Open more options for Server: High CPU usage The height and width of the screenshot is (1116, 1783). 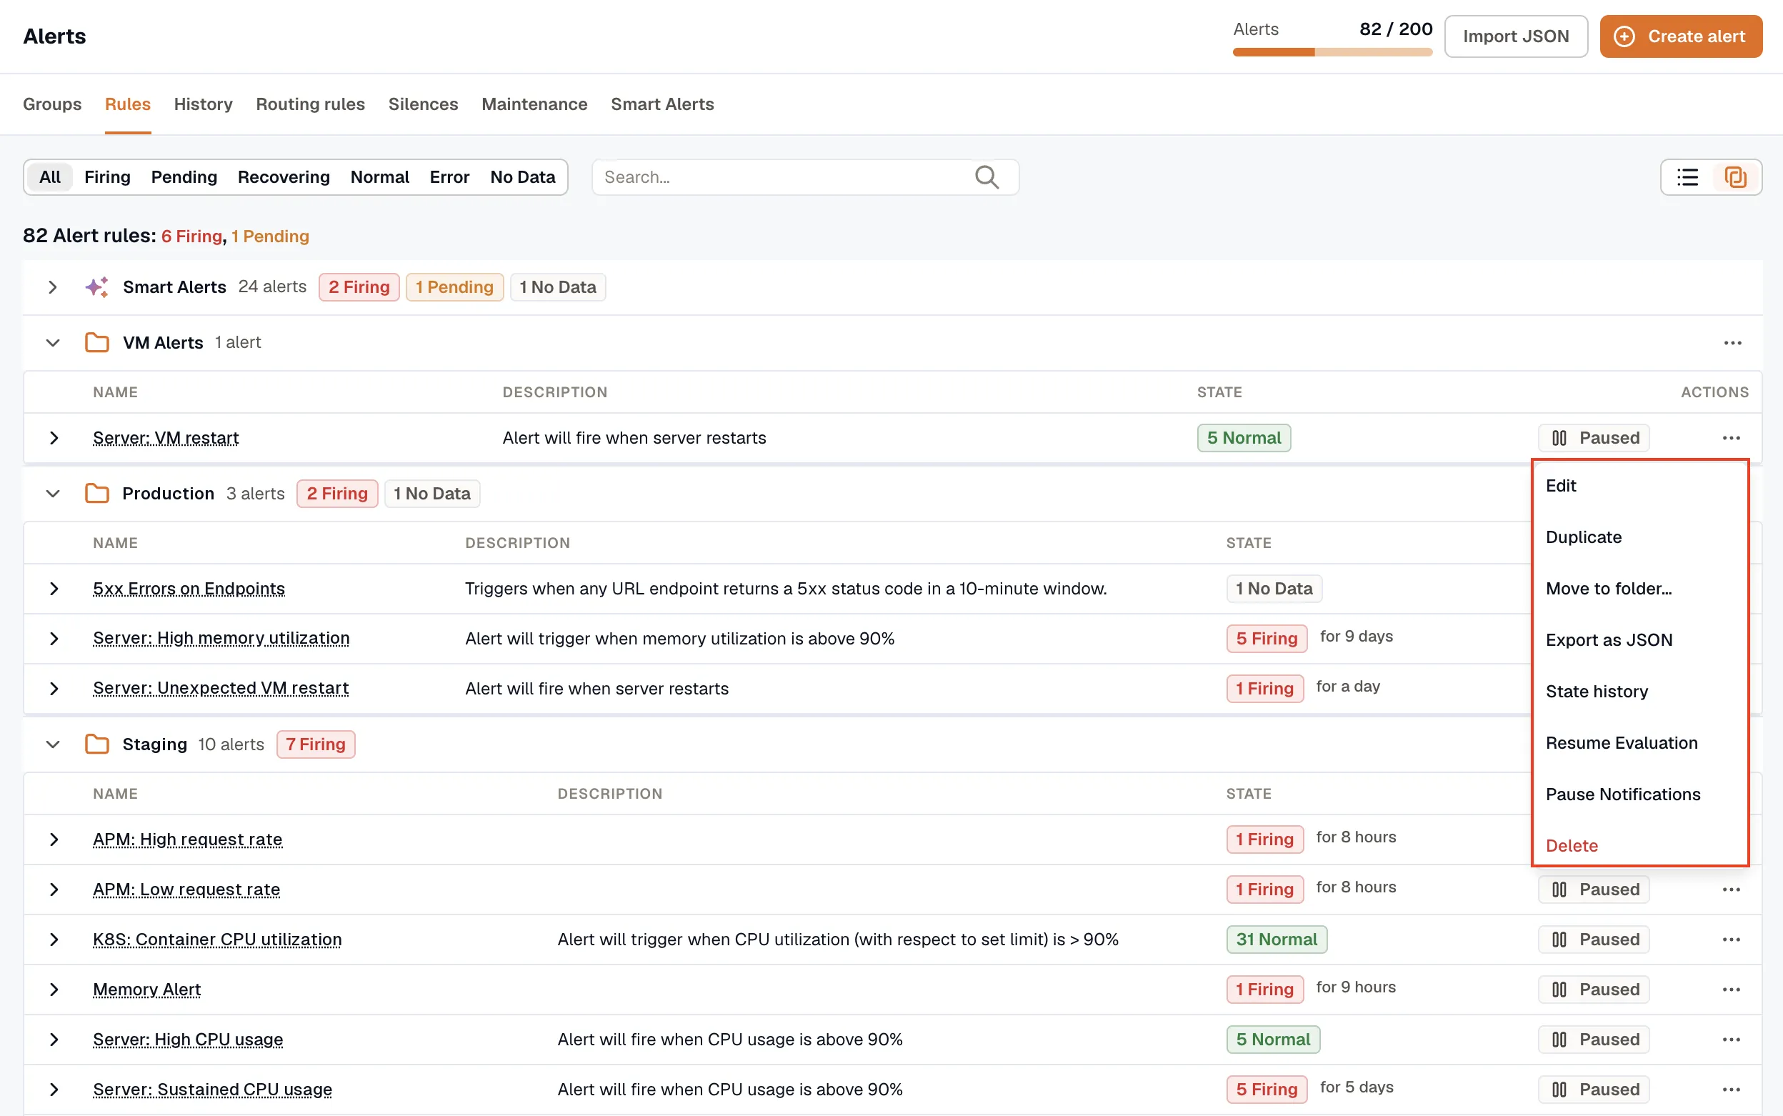[1731, 1040]
